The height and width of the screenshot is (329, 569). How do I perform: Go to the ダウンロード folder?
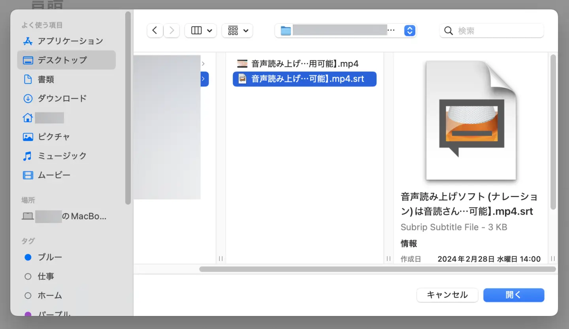coord(61,98)
